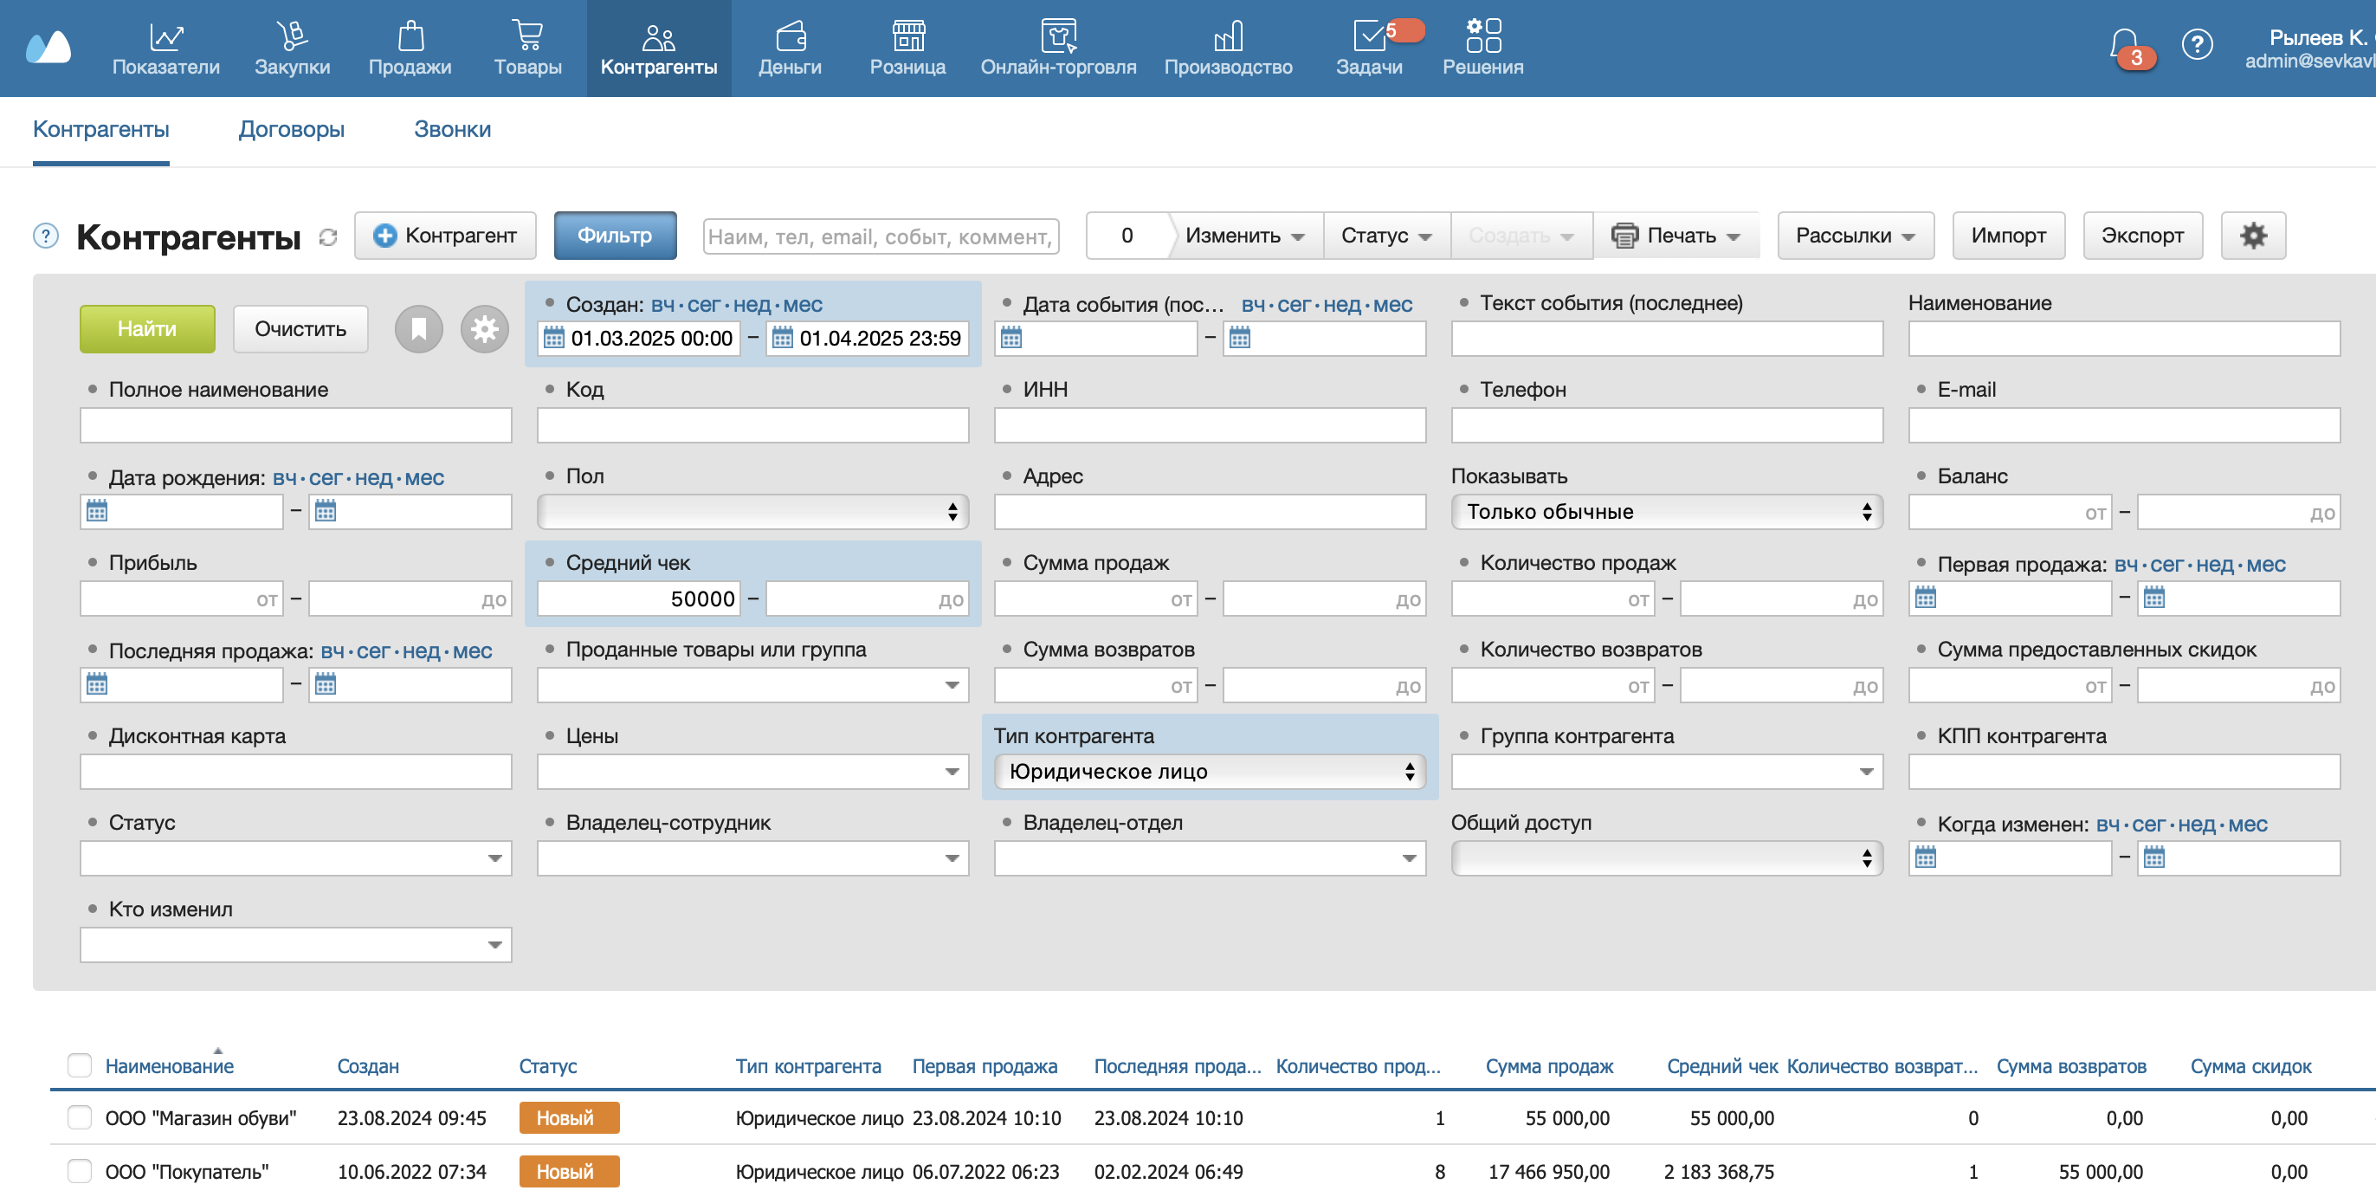Open the Розница store icon
Screen dimensions: 2376x1197
coord(907,36)
